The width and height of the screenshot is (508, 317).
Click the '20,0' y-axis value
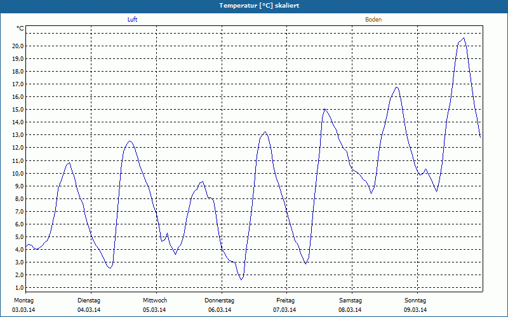18,46
